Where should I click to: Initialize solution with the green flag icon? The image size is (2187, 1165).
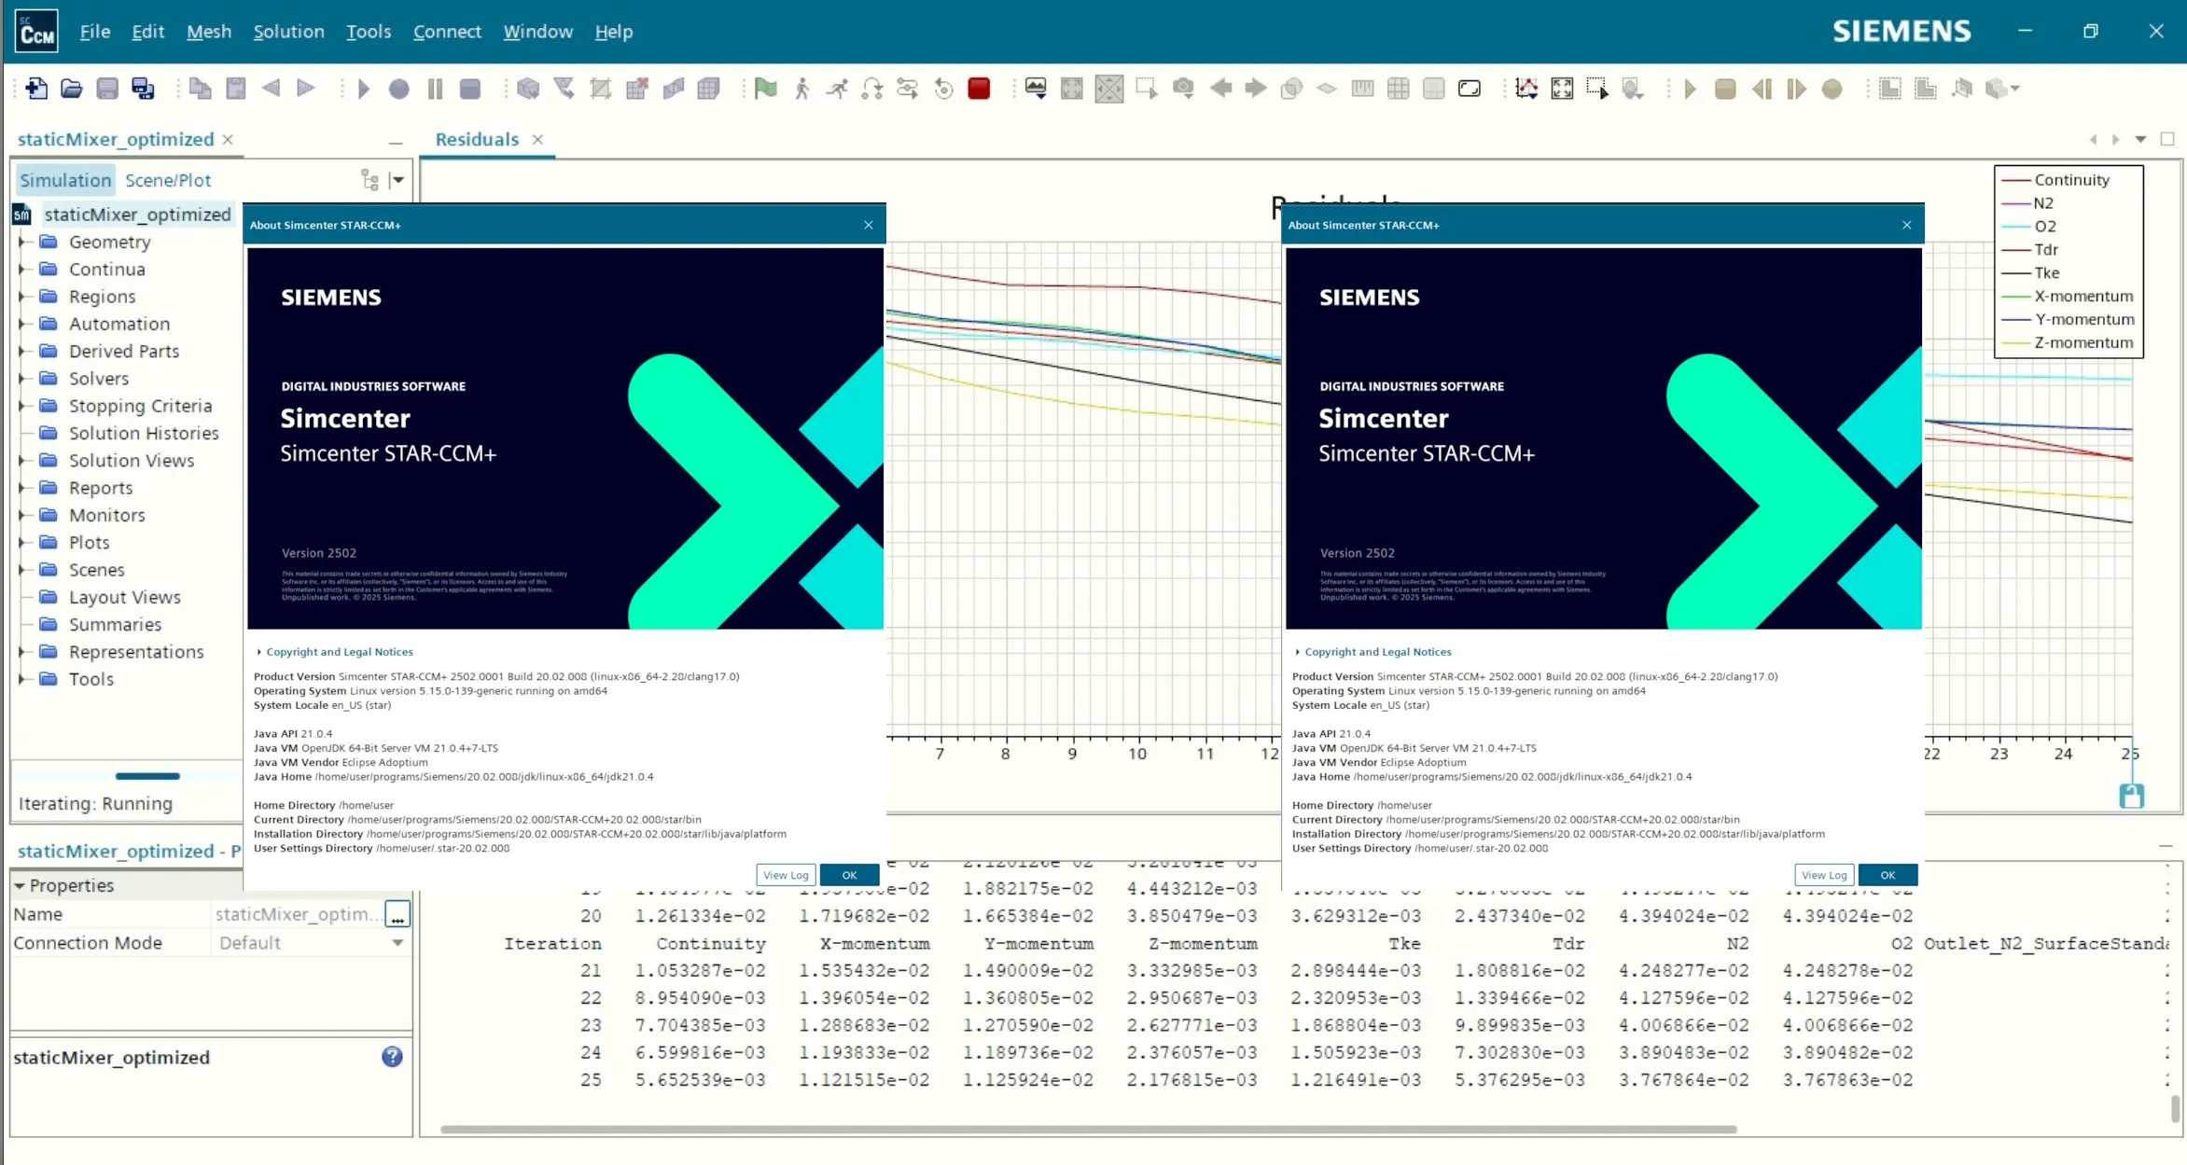(766, 89)
